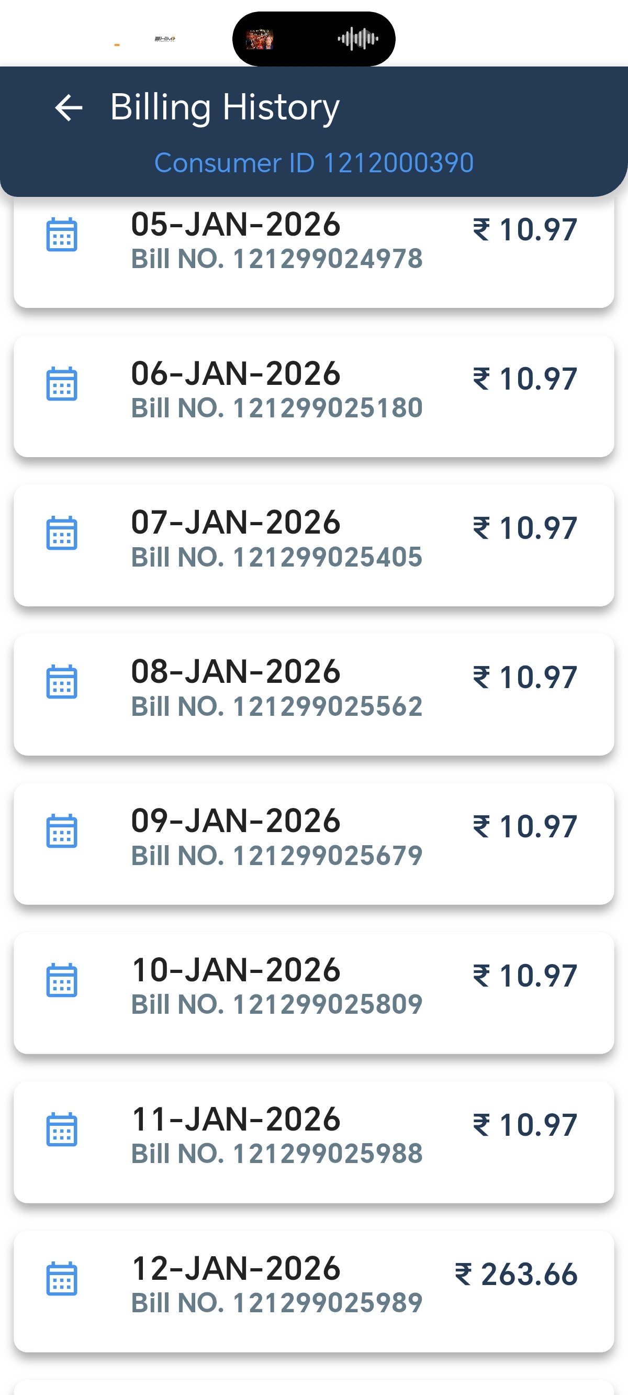Viewport: 628px width, 1395px height.
Task: Tap the back arrow in Billing History
Action: point(69,107)
